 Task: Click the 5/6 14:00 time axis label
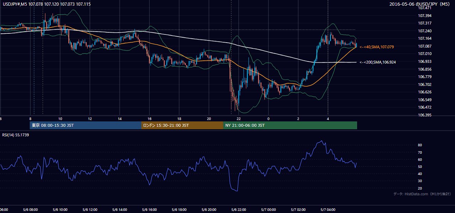coord(119,210)
